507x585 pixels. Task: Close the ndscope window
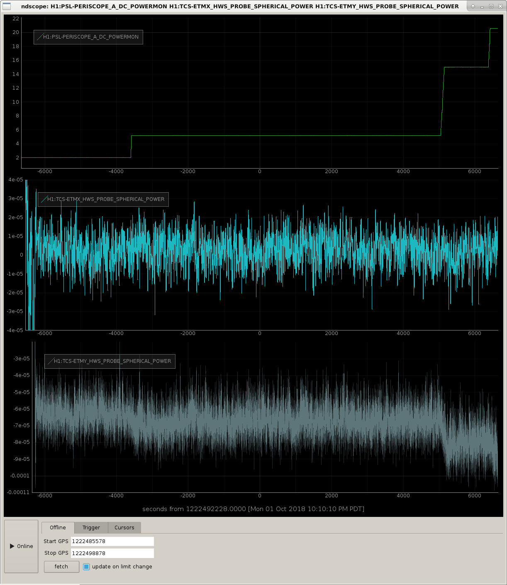pyautogui.click(x=500, y=6)
